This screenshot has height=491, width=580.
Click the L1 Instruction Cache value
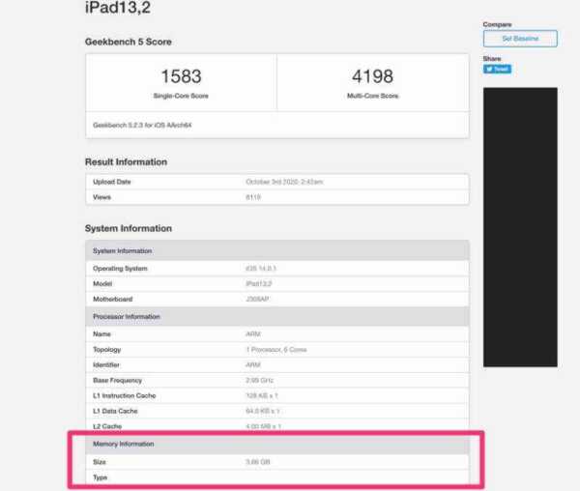263,395
